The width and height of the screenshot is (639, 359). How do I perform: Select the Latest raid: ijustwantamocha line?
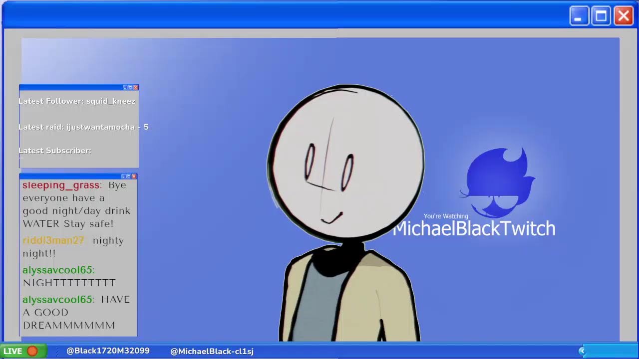coord(83,127)
